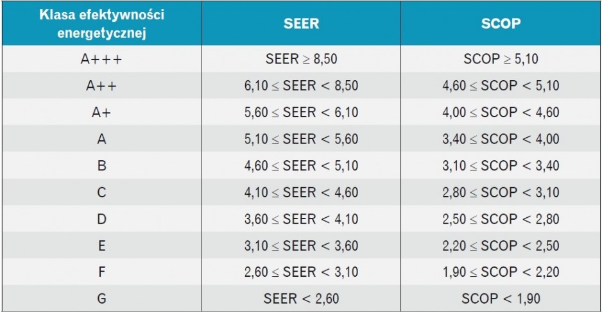Select the class D row label
Screen dimensions: 602x312
click(x=102, y=219)
